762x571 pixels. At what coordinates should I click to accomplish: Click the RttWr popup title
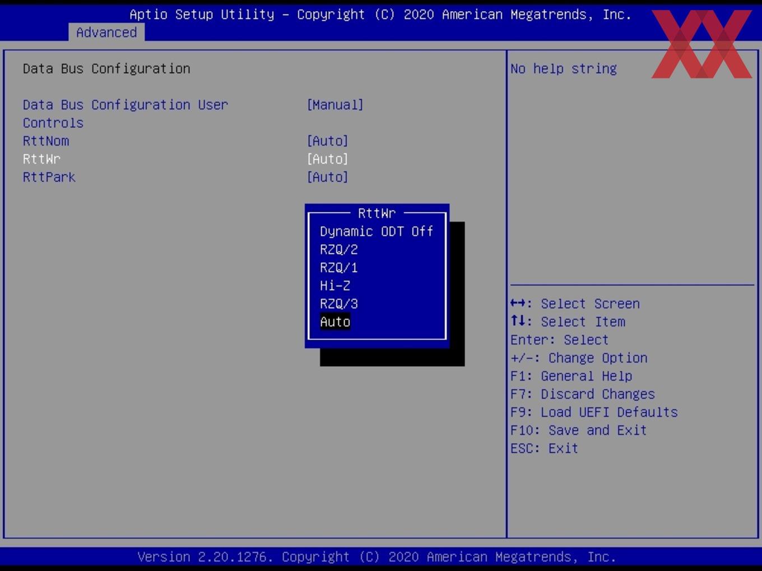pos(377,213)
